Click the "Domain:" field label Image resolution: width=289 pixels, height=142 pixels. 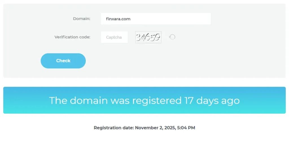82,19
